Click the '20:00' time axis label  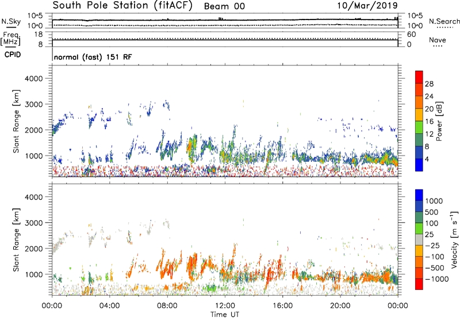coord(340,306)
